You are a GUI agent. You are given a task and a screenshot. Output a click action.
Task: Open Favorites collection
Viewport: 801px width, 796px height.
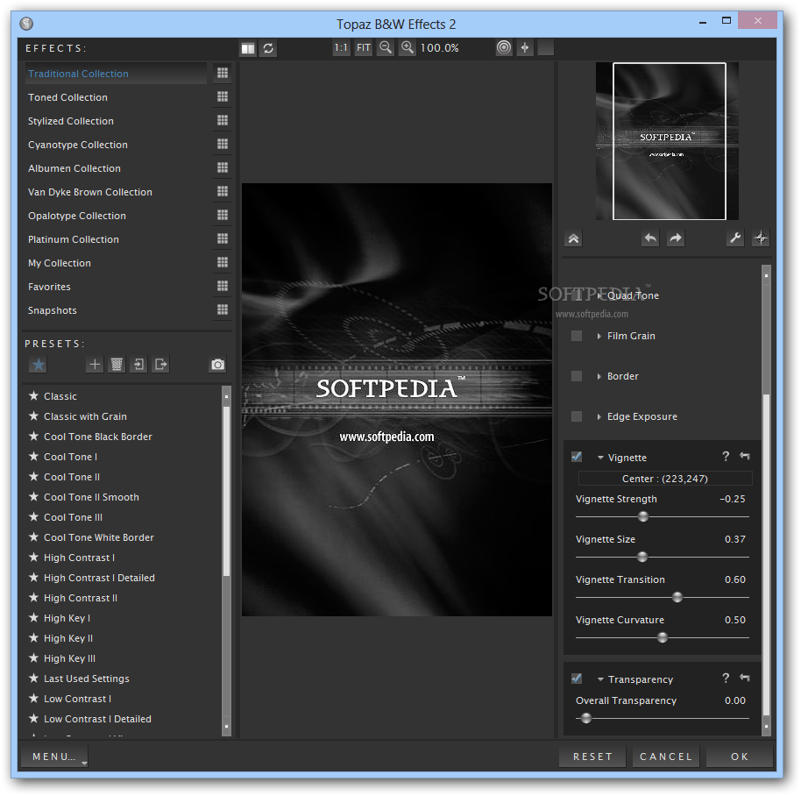[x=49, y=287]
